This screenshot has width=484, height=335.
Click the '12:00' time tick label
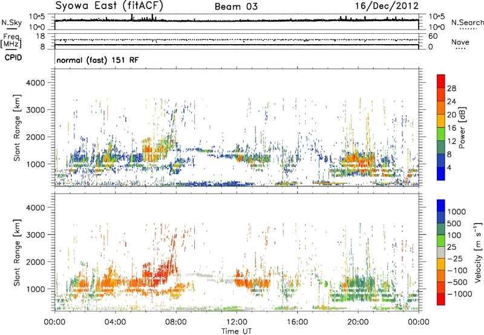tap(237, 322)
